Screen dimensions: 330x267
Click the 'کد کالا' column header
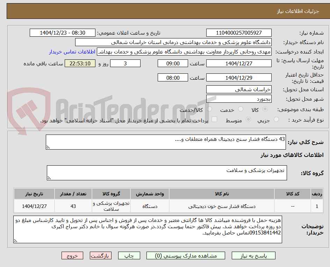click(293, 194)
